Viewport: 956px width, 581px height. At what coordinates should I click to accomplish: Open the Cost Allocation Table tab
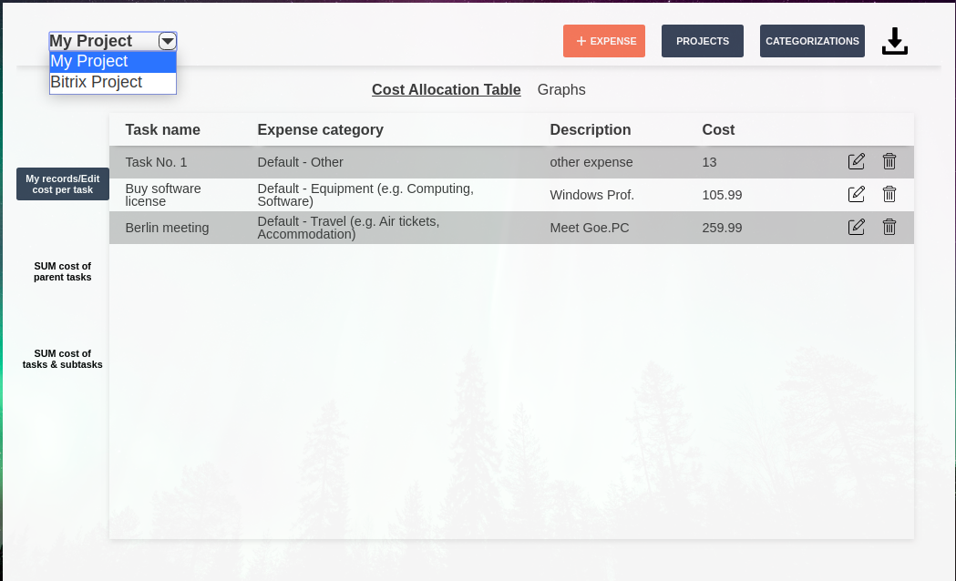click(x=446, y=89)
